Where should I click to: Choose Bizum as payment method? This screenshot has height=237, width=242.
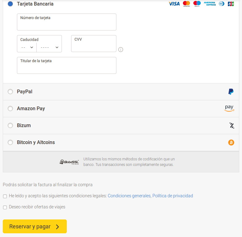pos(10,126)
